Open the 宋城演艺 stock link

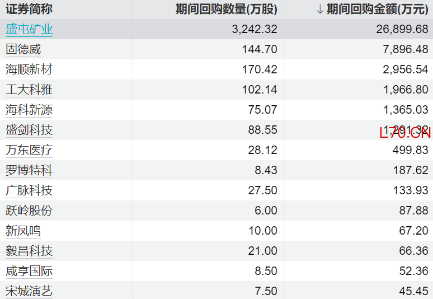click(29, 291)
